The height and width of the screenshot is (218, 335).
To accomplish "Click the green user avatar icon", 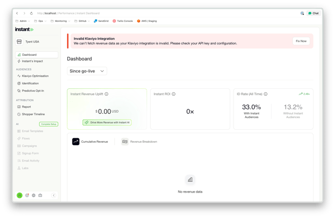I will click(x=19, y=196).
